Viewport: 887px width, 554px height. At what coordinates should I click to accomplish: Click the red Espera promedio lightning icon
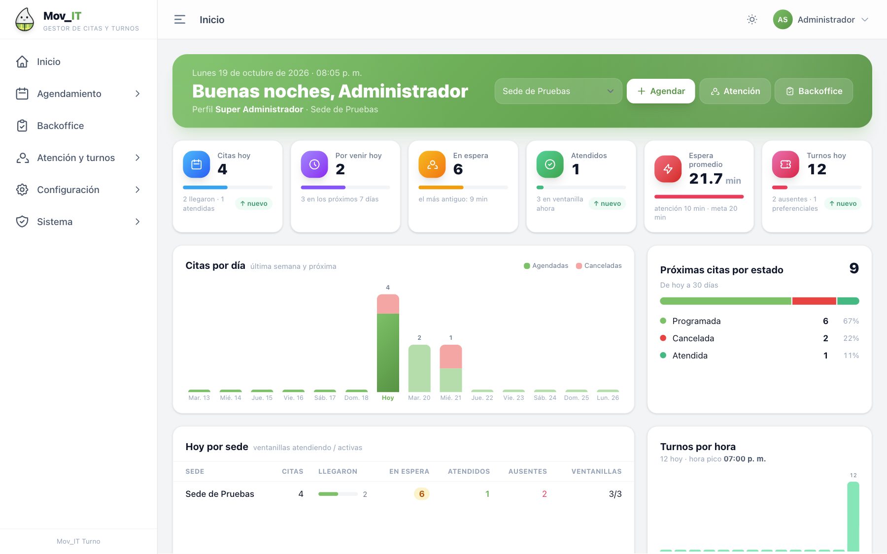click(x=668, y=169)
